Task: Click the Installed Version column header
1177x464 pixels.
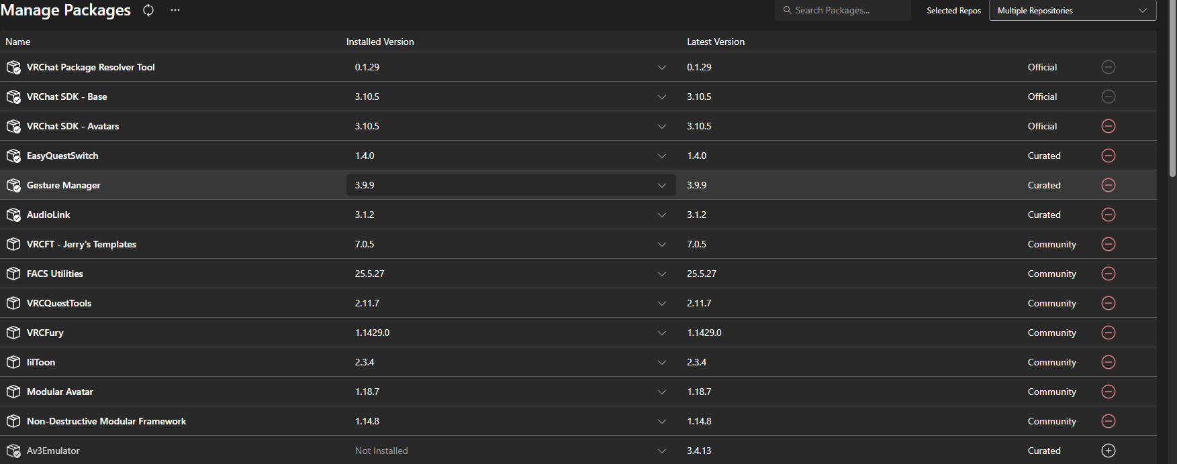Action: 380,42
